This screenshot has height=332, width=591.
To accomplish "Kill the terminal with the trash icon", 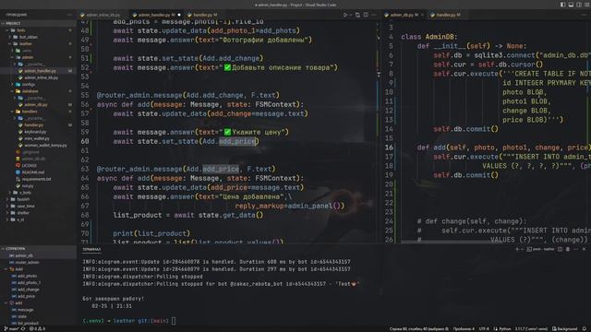I will tap(568, 249).
